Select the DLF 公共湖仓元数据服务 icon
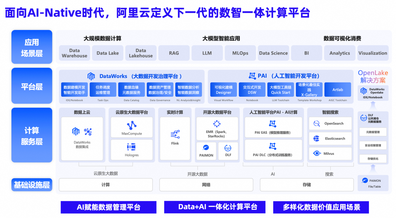Viewport: 396px width, 218px height. tap(363, 118)
